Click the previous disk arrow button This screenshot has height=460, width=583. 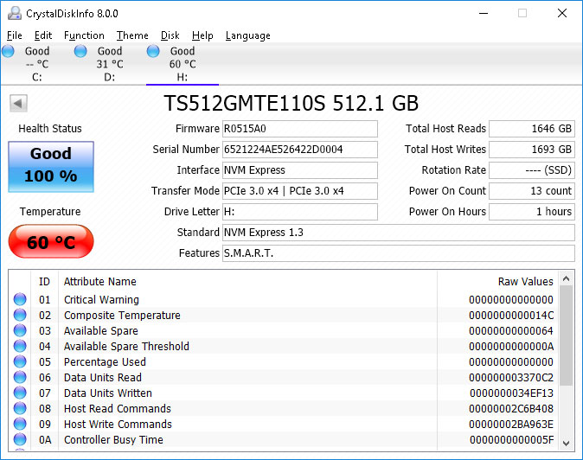[17, 104]
